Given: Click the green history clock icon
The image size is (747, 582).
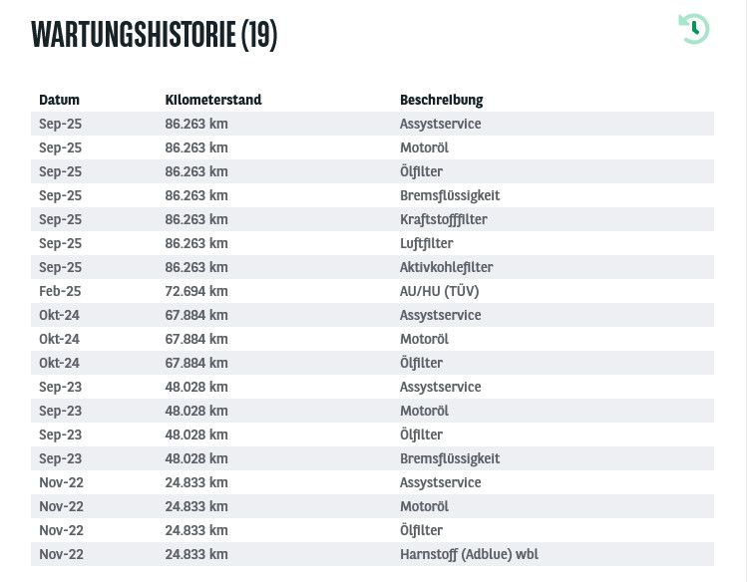Looking at the screenshot, I should click(x=694, y=29).
